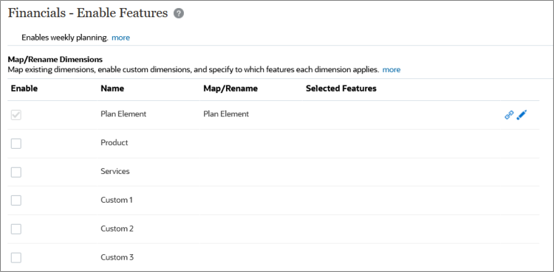Click the Selected Features column header
Viewport: 554px width, 272px height.
pyautogui.click(x=341, y=88)
